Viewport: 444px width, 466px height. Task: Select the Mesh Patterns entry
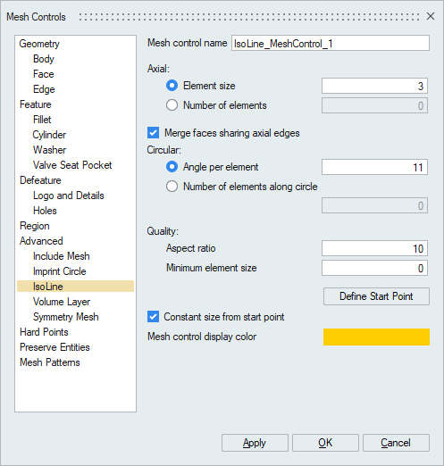tap(50, 362)
